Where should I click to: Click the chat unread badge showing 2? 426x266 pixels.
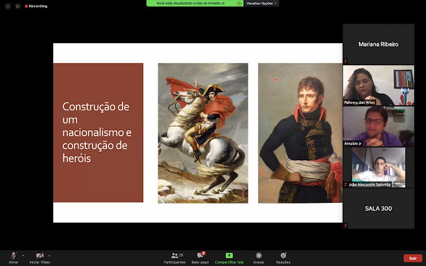tap(203, 253)
